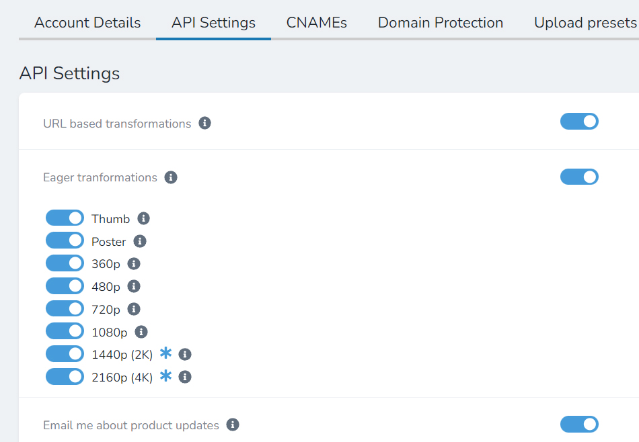Click info icon next to URL based transformations
The width and height of the screenshot is (639, 442).
[204, 123]
